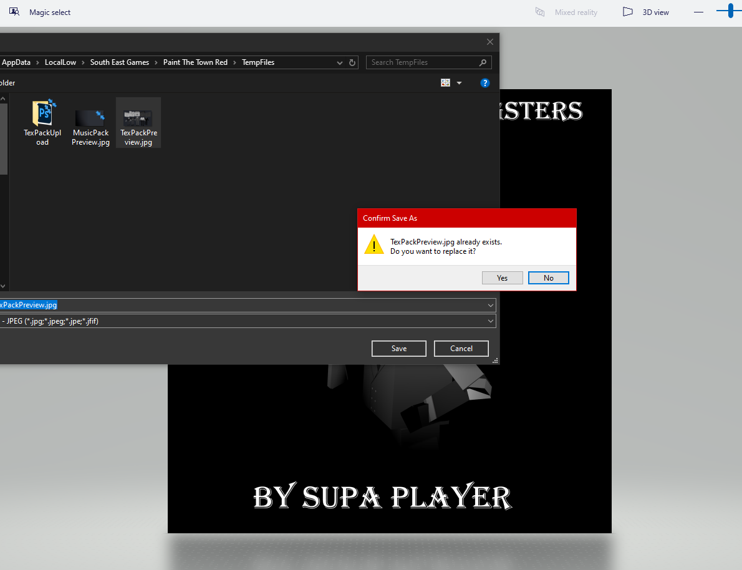
Task: Navigate to South East Games breadcrumb
Action: point(119,62)
